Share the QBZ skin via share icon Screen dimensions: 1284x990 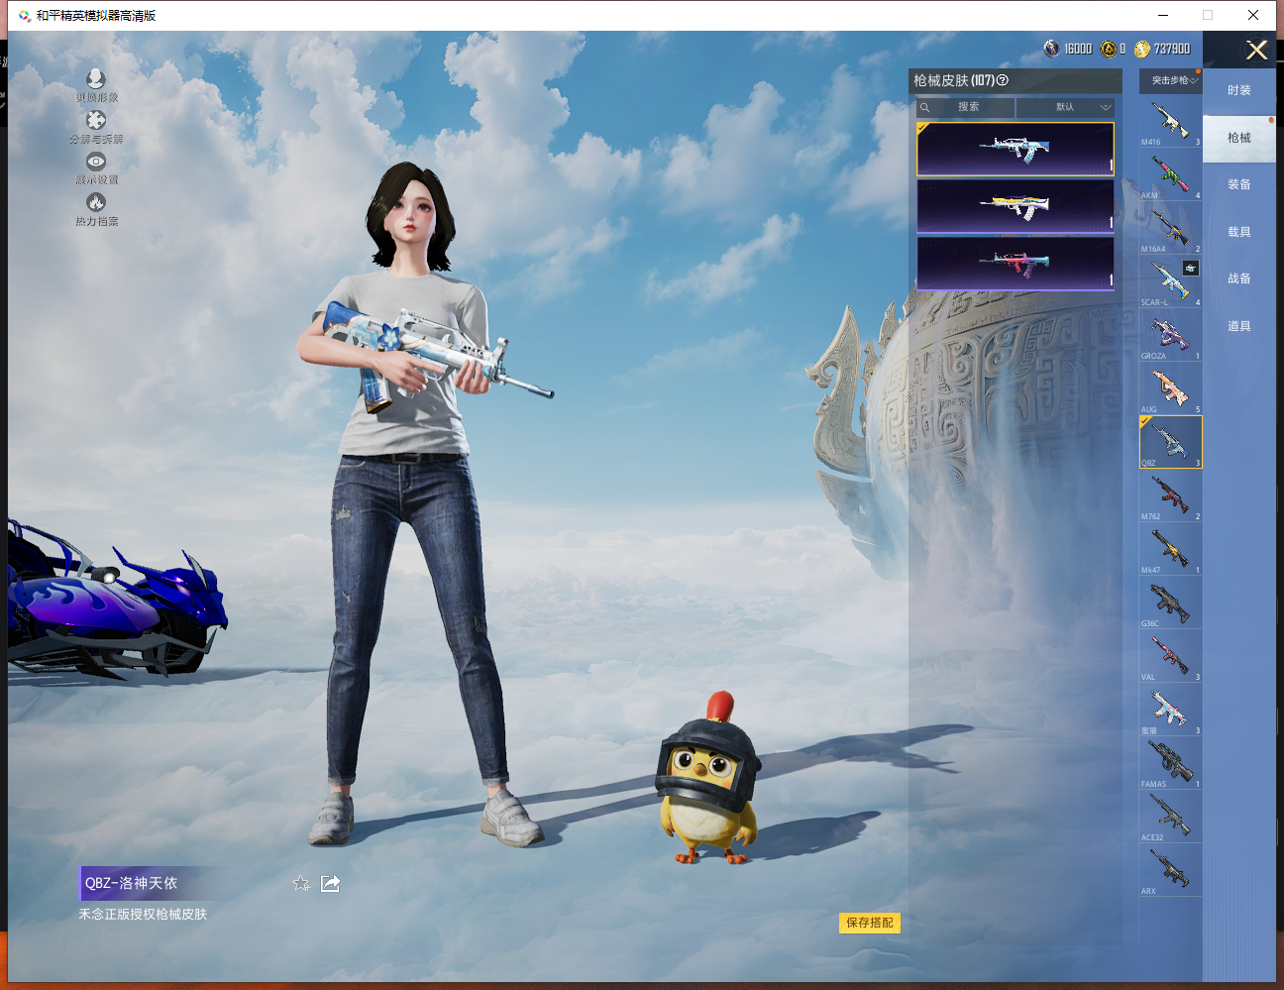click(330, 883)
